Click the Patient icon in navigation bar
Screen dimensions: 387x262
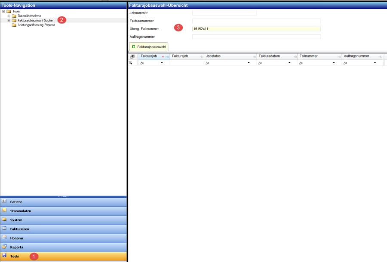click(4, 201)
